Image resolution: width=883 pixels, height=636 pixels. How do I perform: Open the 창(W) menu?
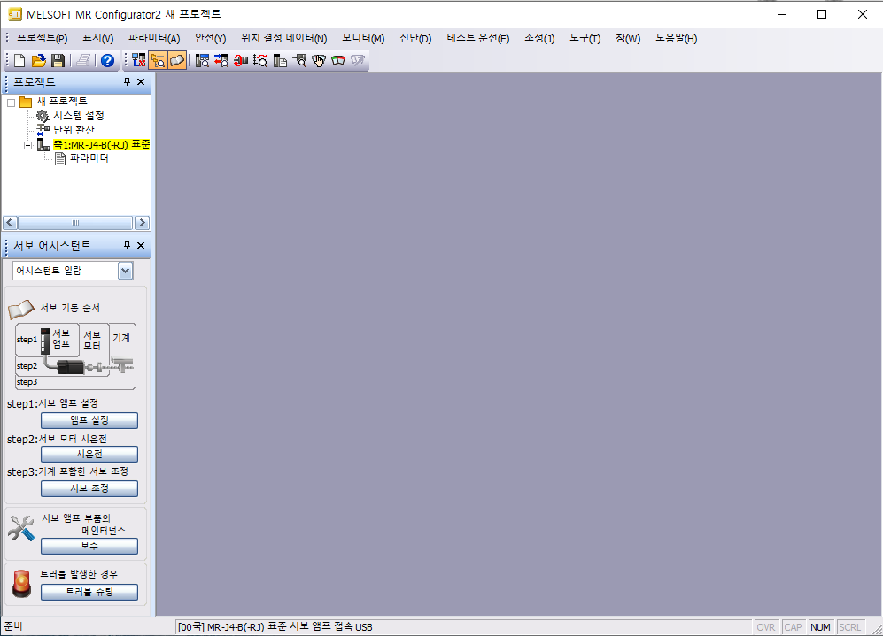click(628, 38)
